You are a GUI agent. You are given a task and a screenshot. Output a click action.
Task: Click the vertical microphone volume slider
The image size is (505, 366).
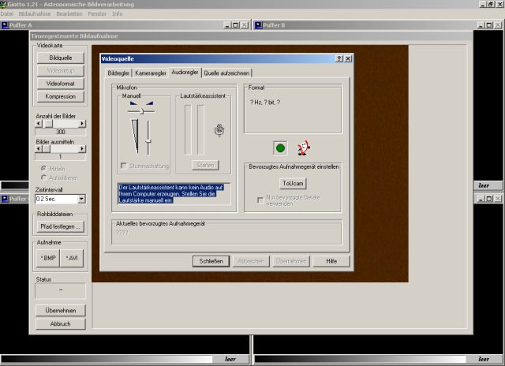pyautogui.click(x=147, y=139)
